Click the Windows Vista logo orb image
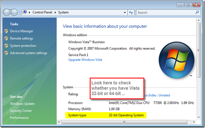 pos(177,60)
